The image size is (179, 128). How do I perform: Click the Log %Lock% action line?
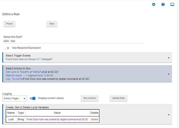coord(48,79)
